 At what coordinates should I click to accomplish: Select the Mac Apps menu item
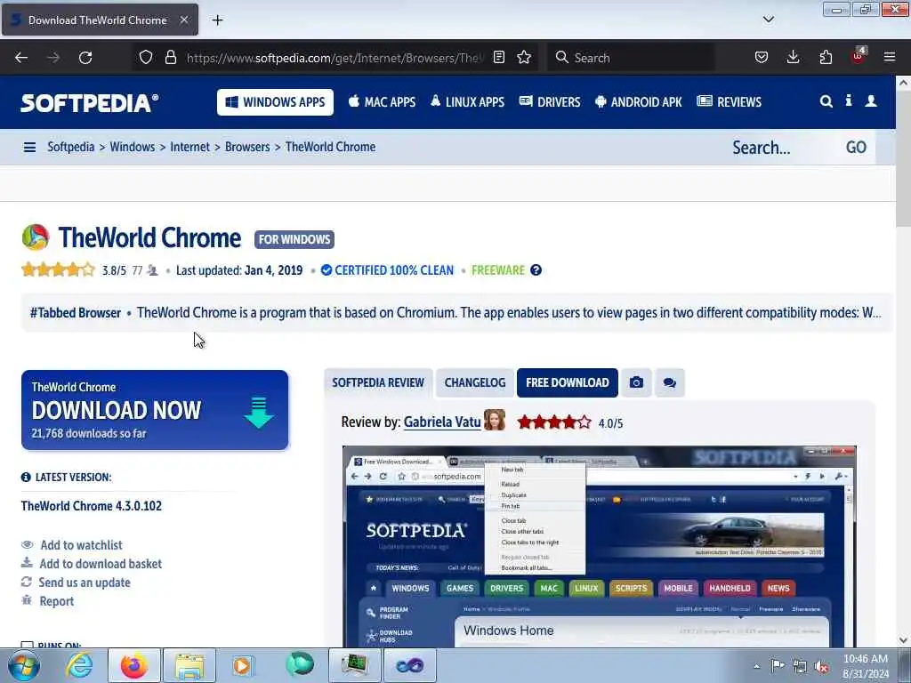(382, 102)
